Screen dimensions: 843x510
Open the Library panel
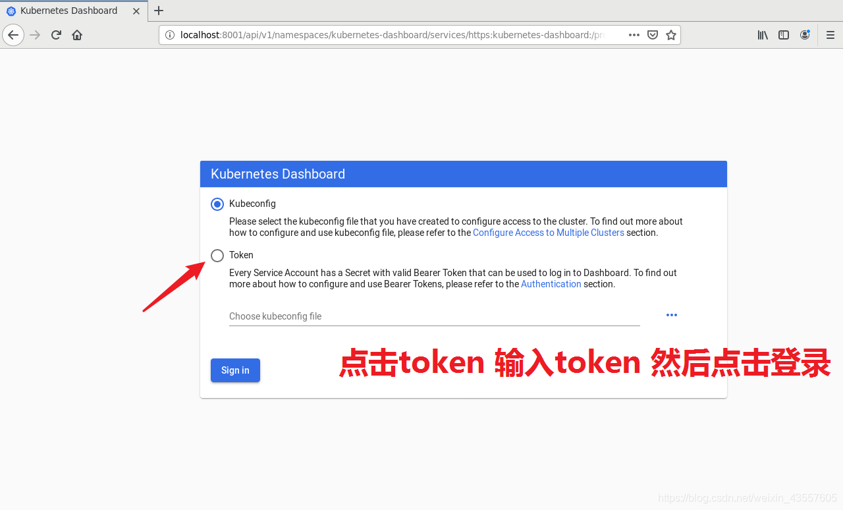(763, 35)
